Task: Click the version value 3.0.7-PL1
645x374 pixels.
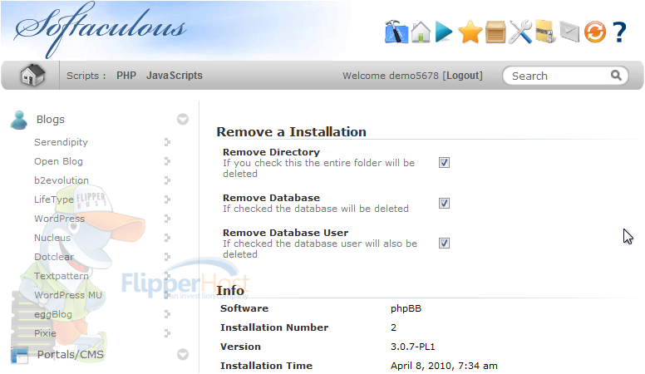Action: point(412,347)
